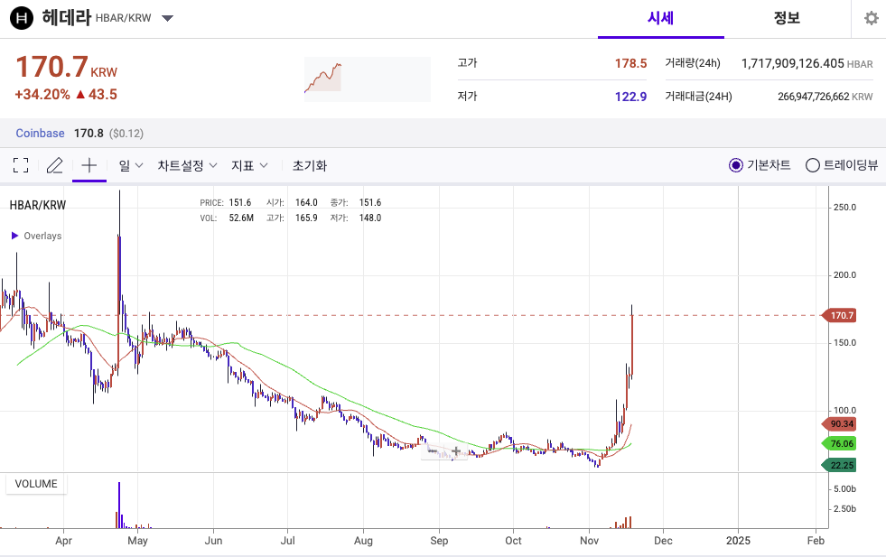Click the 2025 time axis label
This screenshot has height=557, width=886.
click(738, 541)
